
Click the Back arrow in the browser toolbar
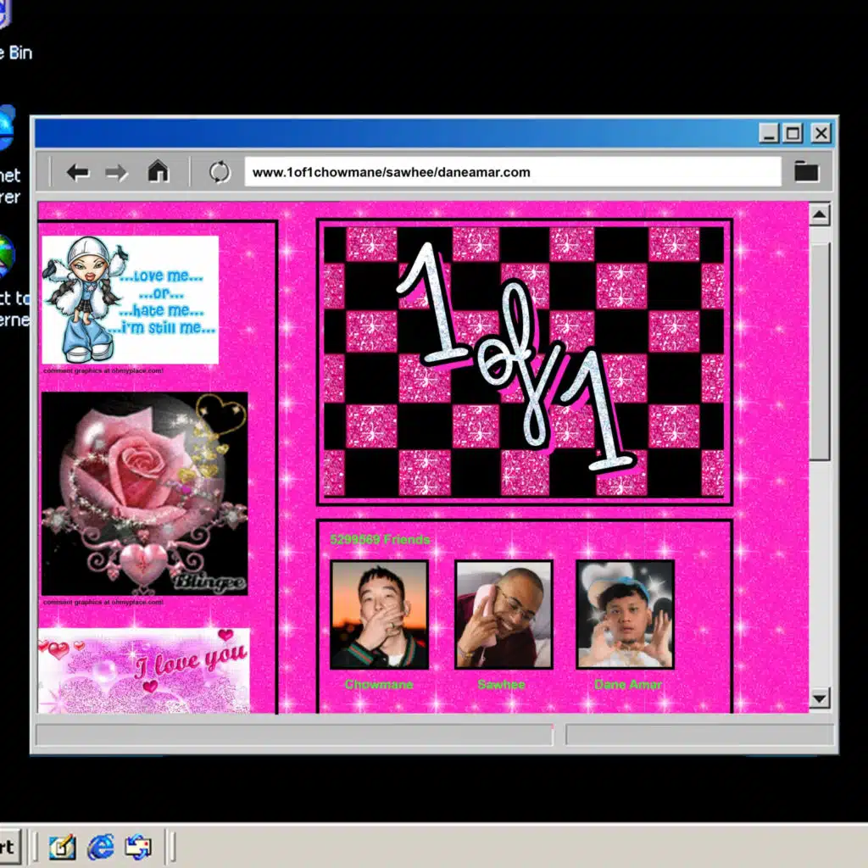pos(79,172)
